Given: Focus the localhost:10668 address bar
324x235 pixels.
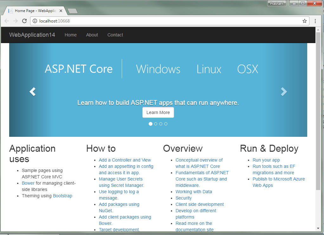Looking at the screenshot, I should (169, 21).
